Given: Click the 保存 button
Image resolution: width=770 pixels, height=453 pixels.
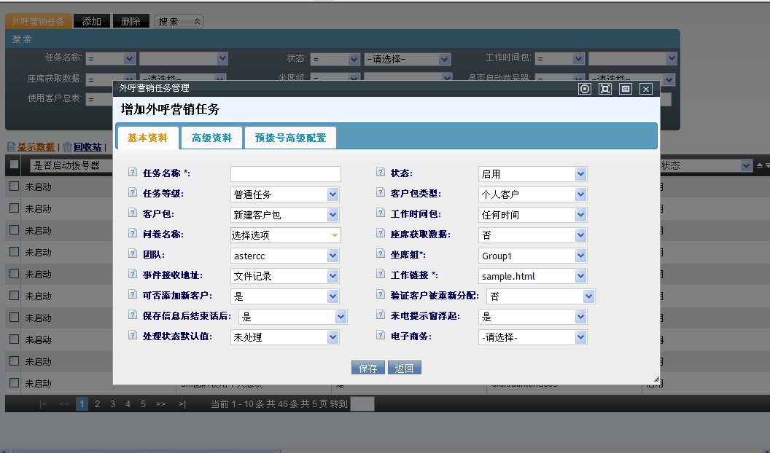Looking at the screenshot, I should coord(367,368).
